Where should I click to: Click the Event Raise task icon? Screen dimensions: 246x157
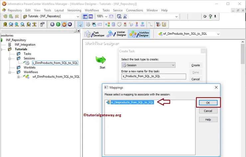[137, 24]
